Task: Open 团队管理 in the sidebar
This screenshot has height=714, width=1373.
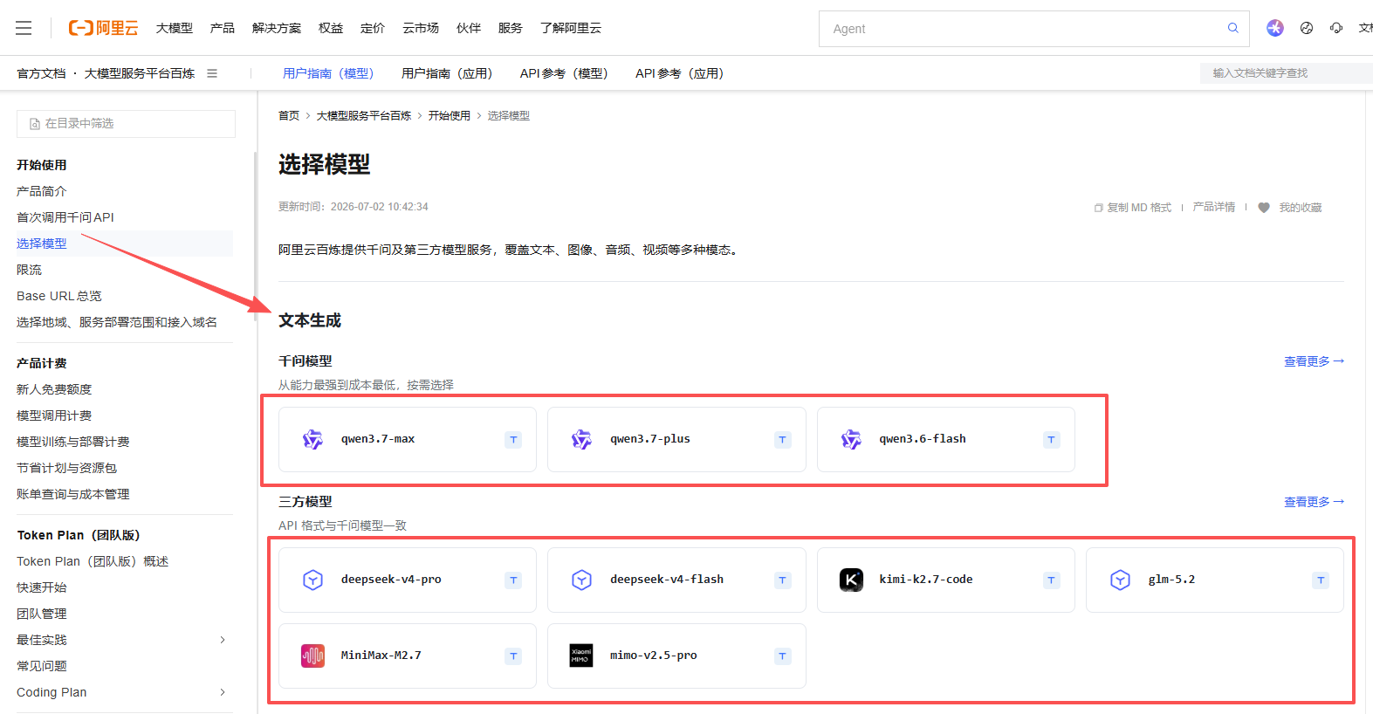Action: point(41,614)
